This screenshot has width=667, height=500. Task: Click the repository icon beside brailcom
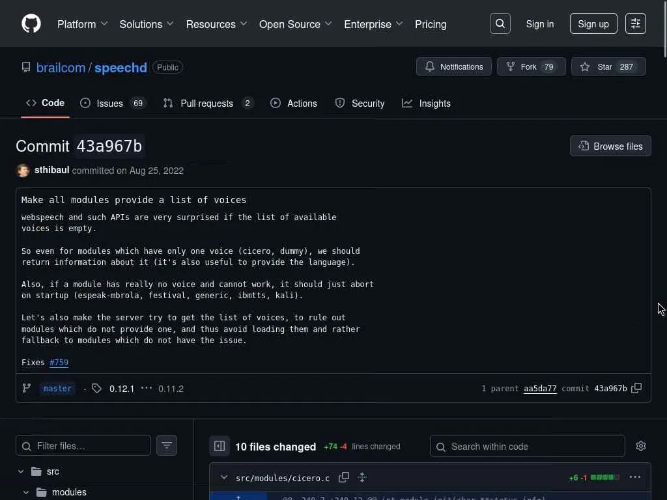click(26, 67)
